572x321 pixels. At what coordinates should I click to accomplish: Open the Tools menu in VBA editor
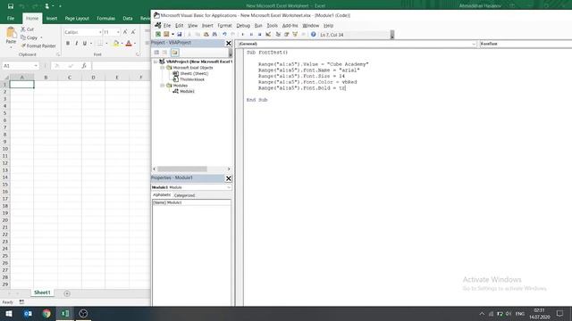pyautogui.click(x=272, y=26)
